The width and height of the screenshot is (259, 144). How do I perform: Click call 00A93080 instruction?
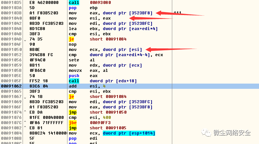(90, 3)
